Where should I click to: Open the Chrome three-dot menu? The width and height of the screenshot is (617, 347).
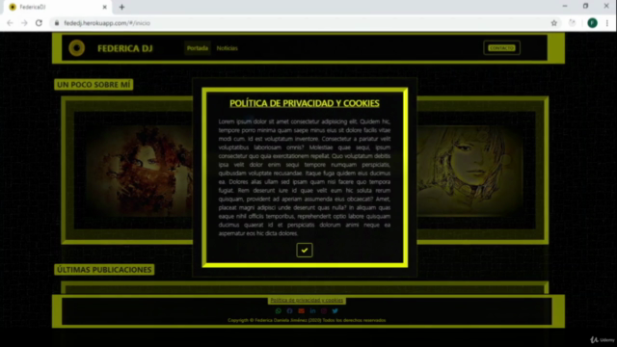pyautogui.click(x=607, y=23)
